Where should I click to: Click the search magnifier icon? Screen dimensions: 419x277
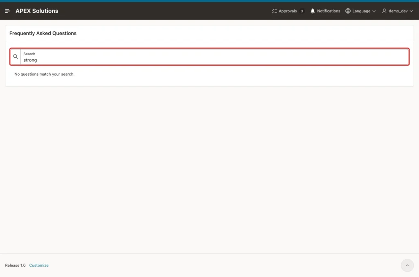[x=16, y=56]
